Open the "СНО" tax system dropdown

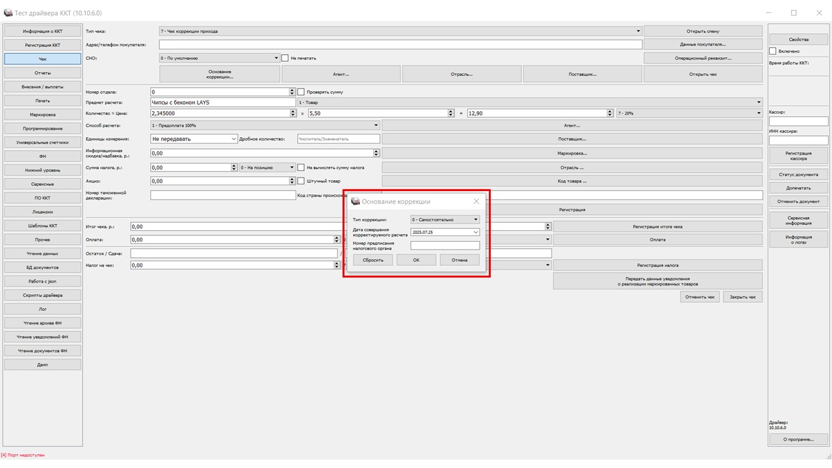[220, 58]
